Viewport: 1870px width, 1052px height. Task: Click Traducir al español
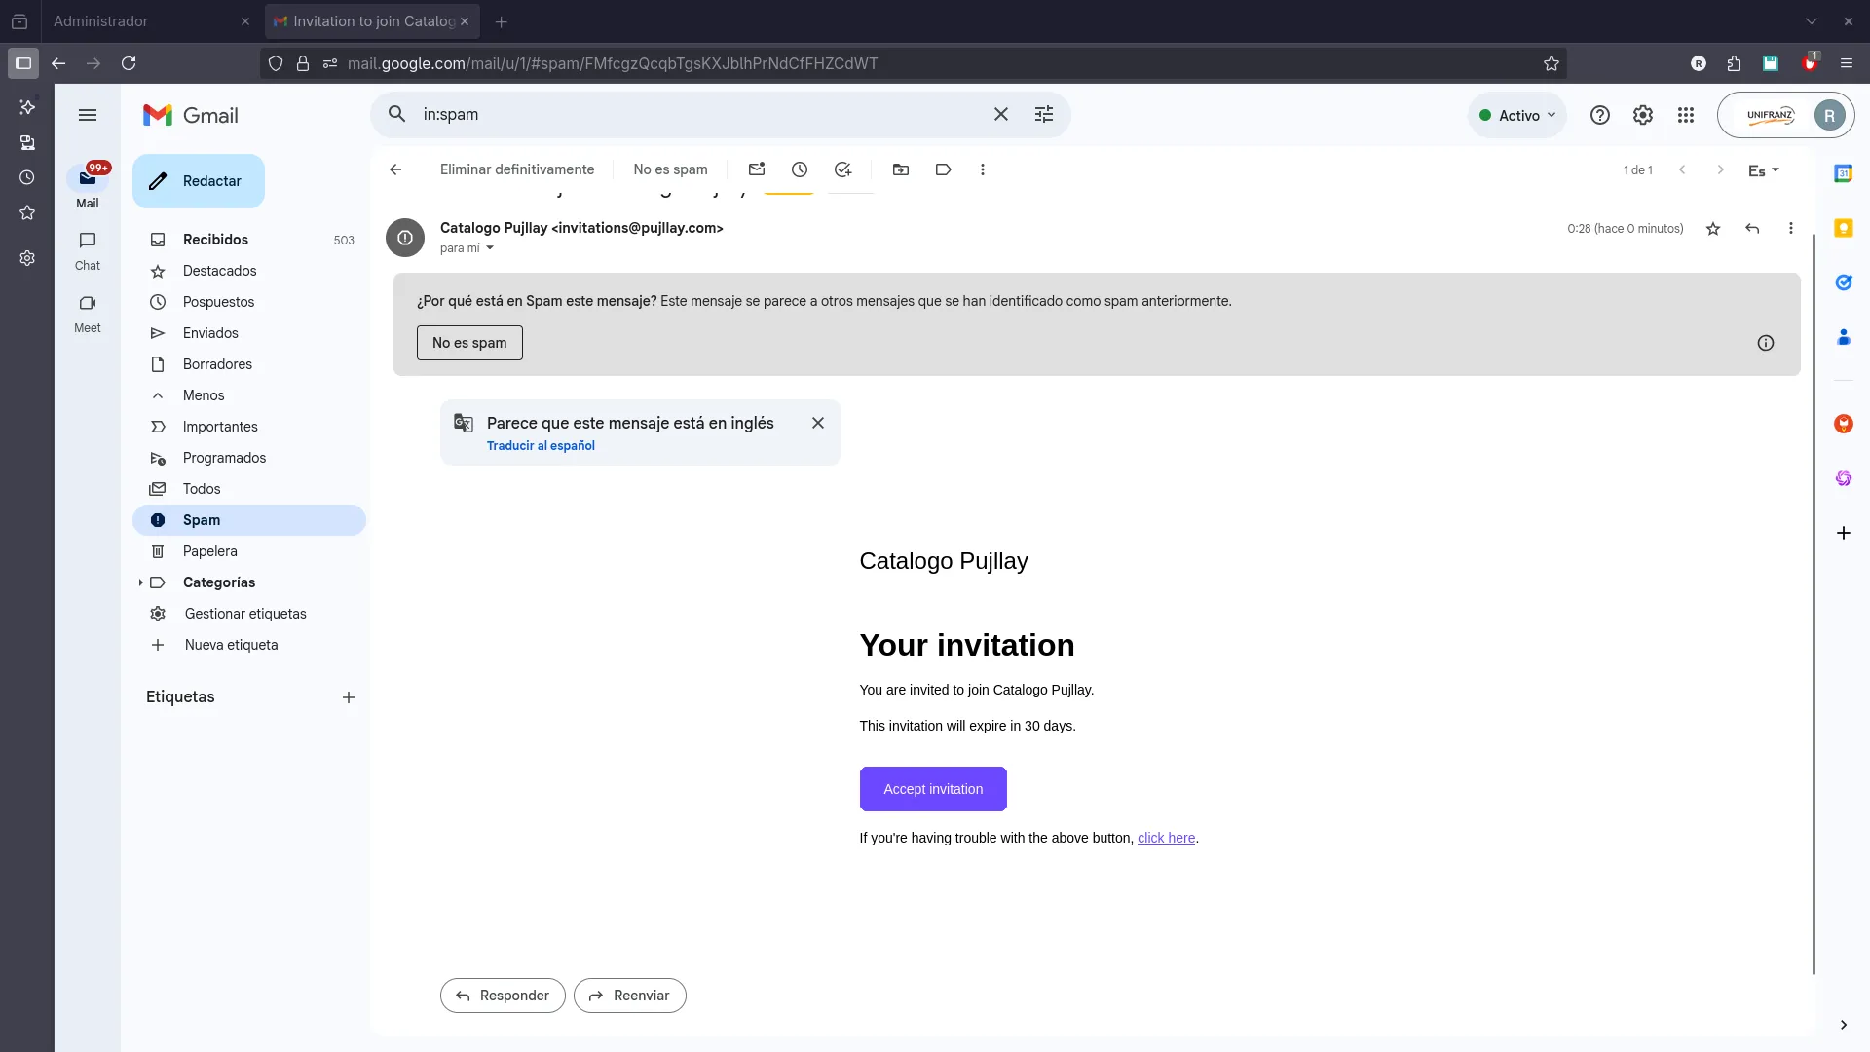point(541,446)
